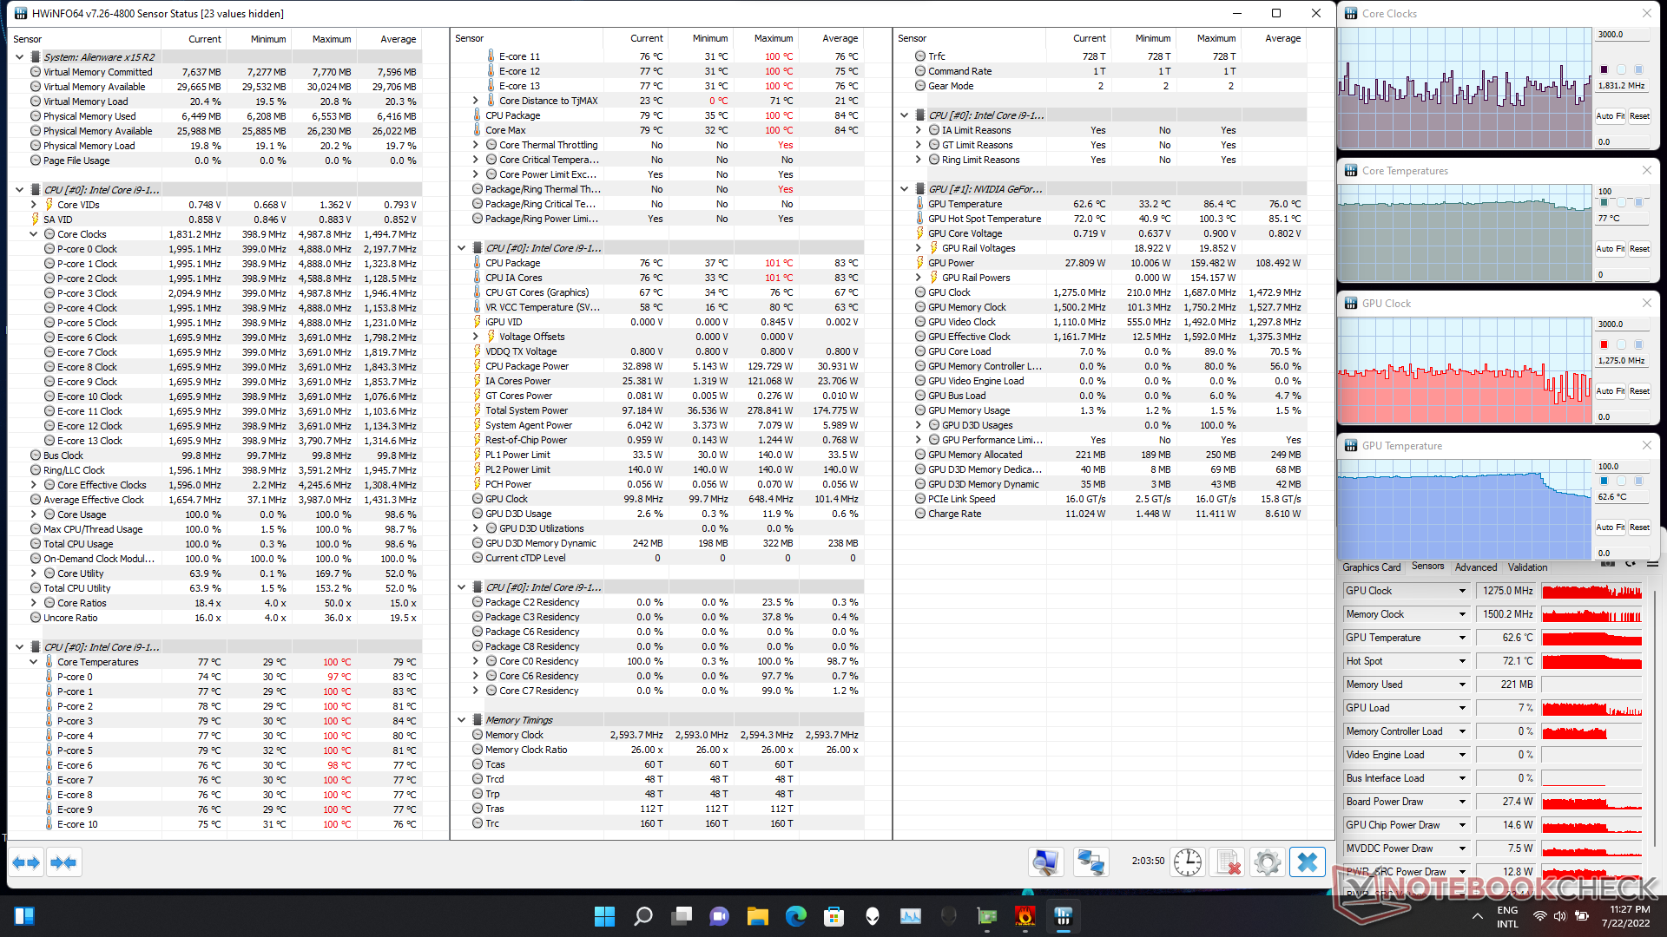The height and width of the screenshot is (937, 1667).
Task: Open the GPU Temperature sensor dropdown
Action: click(x=1462, y=638)
